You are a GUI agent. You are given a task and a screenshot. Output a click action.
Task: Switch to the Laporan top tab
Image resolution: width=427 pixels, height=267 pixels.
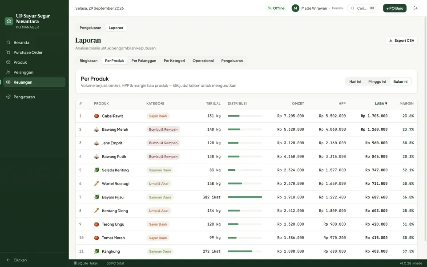point(116,28)
